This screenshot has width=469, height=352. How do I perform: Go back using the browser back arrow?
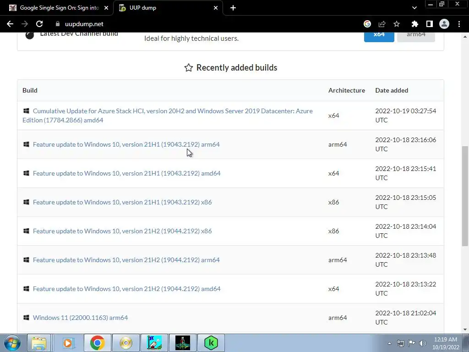pyautogui.click(x=10, y=24)
